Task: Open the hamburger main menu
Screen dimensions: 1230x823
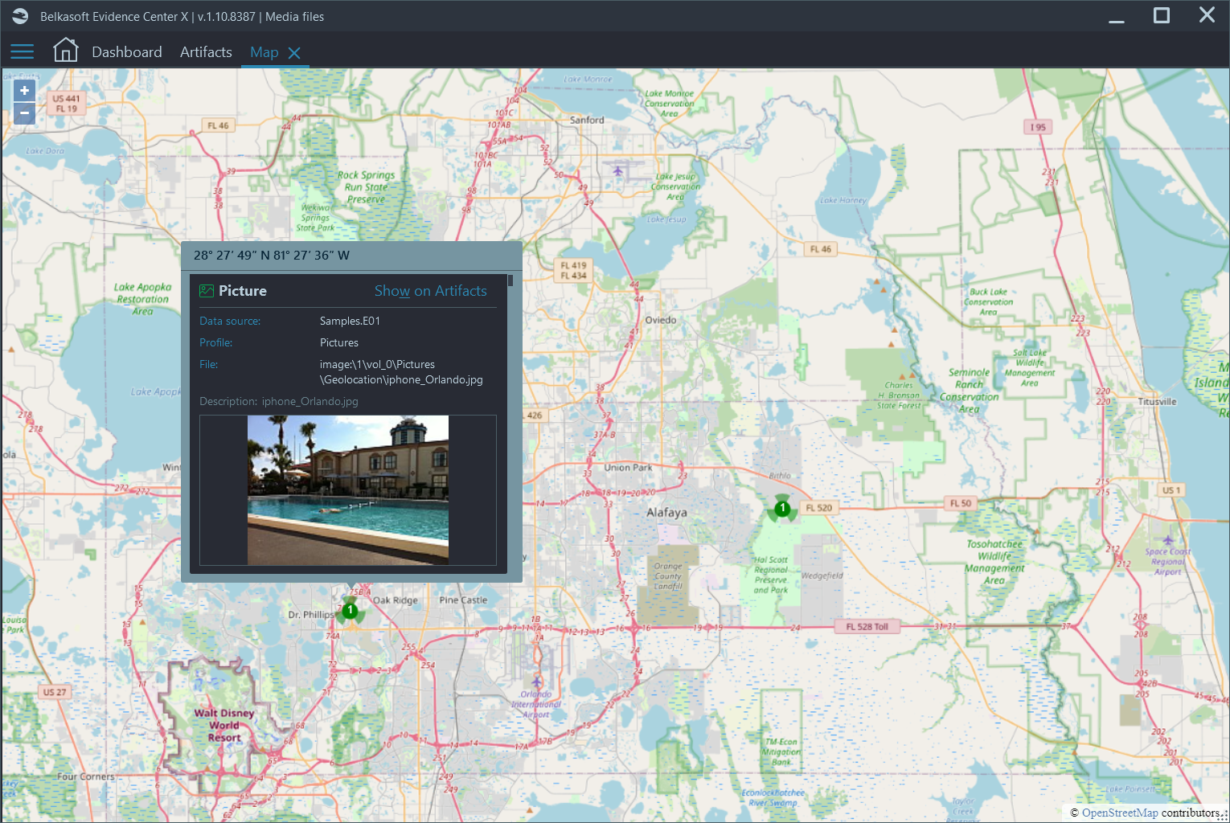Action: [22, 52]
